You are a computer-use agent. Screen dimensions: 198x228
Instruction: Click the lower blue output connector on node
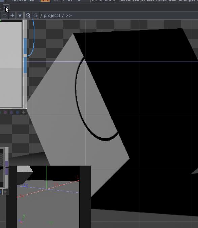(x=25, y=65)
